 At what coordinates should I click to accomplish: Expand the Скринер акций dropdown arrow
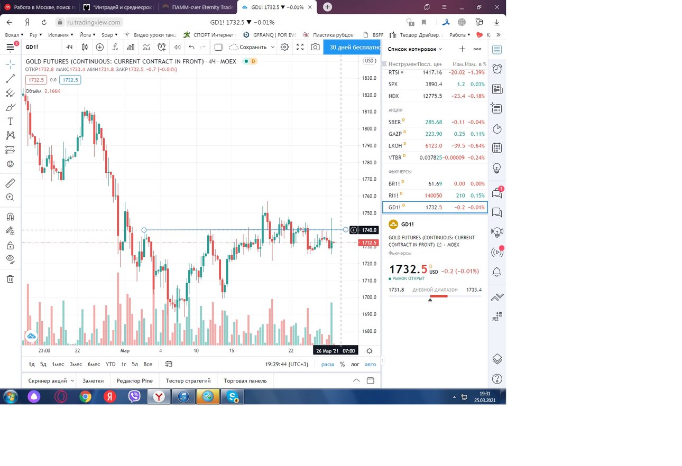pyautogui.click(x=71, y=380)
